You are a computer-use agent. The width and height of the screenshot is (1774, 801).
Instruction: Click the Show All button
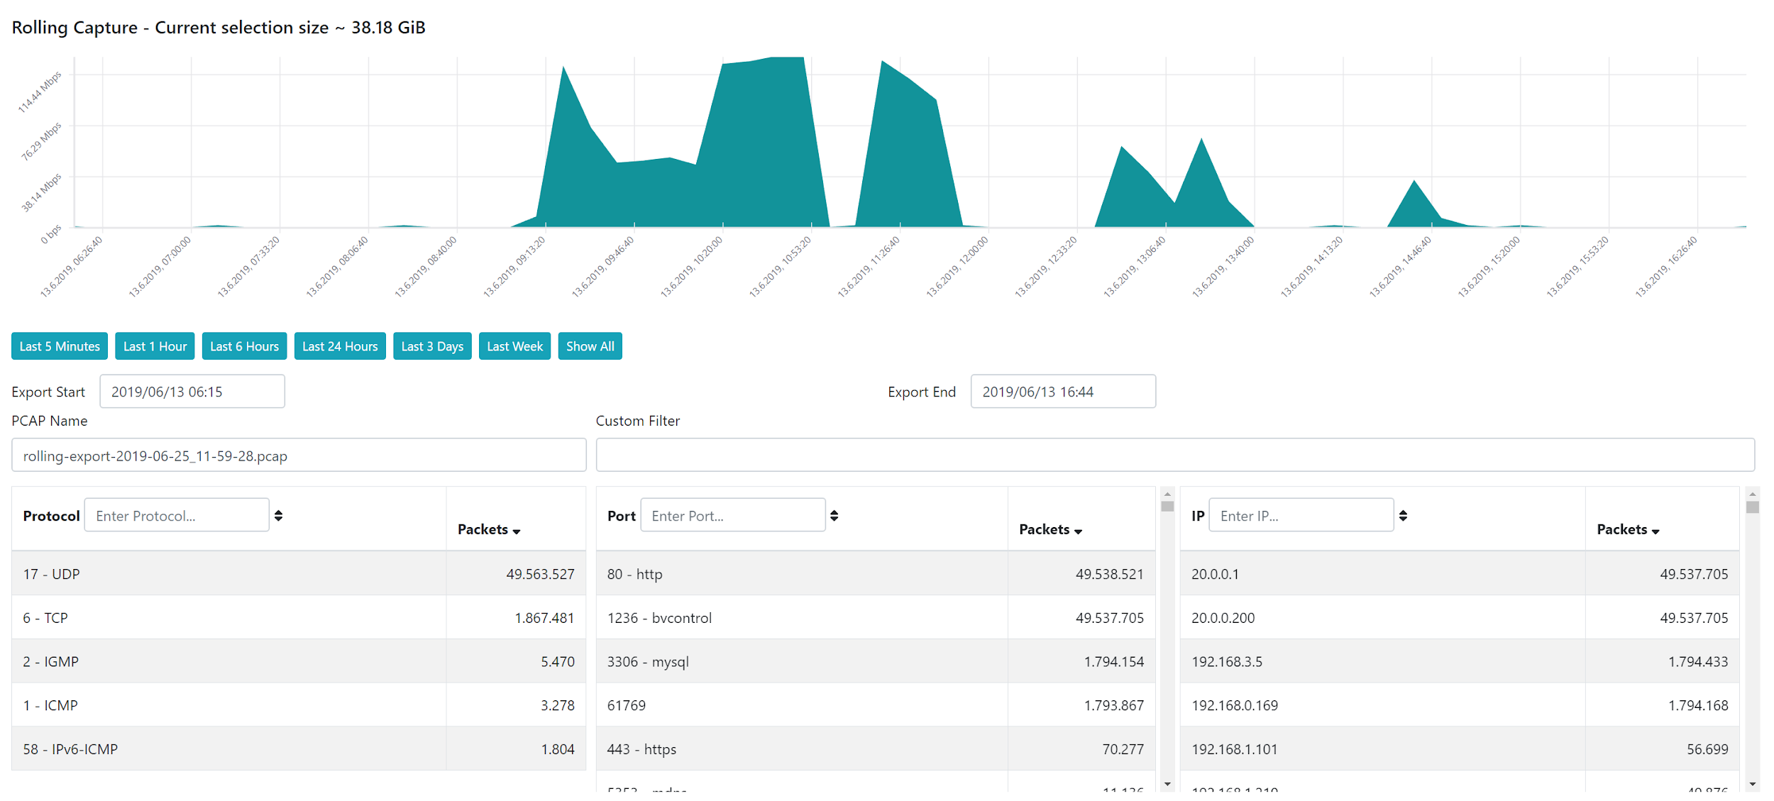click(590, 346)
